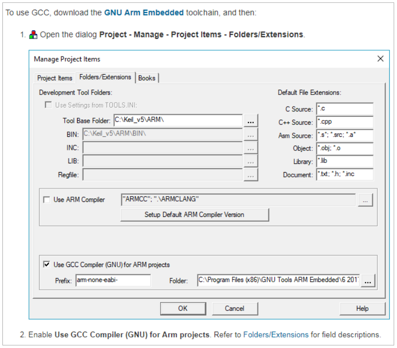The height and width of the screenshot is (348, 397).
Task: Click Setup Default ARM Compiler Version button
Action: click(194, 214)
